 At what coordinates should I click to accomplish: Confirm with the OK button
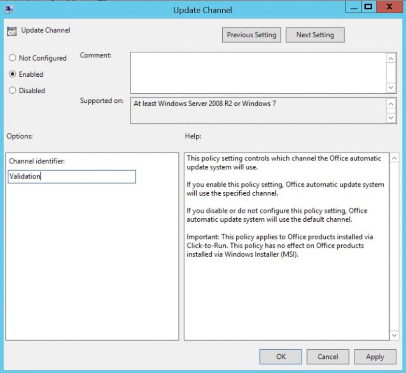pyautogui.click(x=281, y=357)
